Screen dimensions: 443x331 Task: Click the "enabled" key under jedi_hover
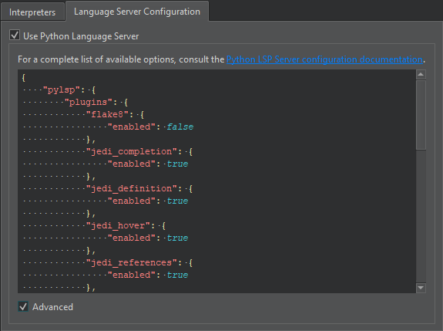point(132,238)
